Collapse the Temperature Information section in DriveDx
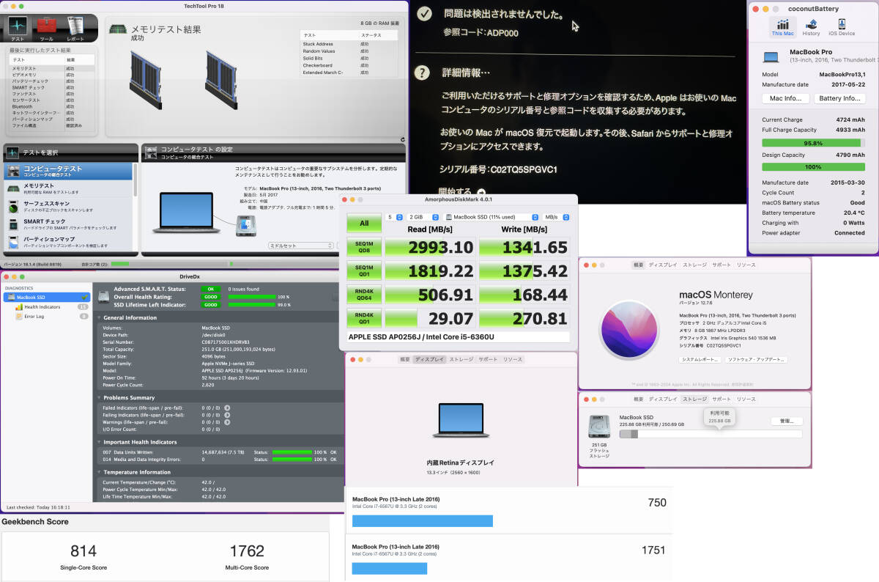This screenshot has height=582, width=879. (x=100, y=472)
